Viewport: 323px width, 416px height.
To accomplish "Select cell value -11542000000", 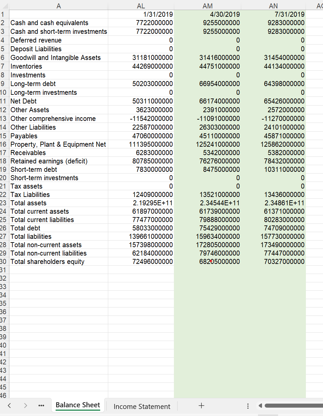I will pos(141,119).
